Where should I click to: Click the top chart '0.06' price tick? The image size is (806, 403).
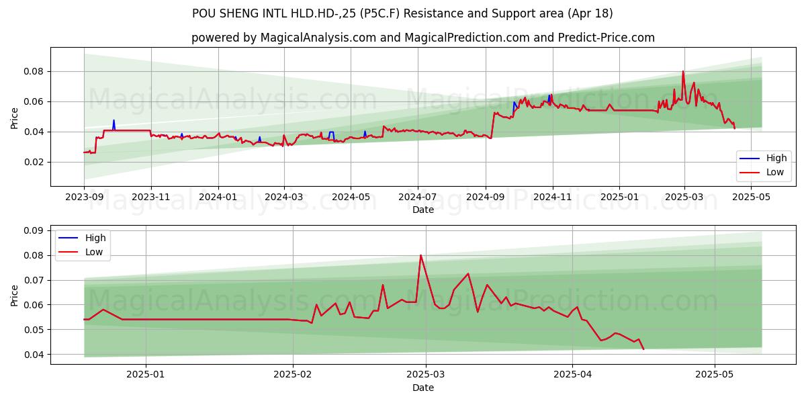click(x=34, y=101)
